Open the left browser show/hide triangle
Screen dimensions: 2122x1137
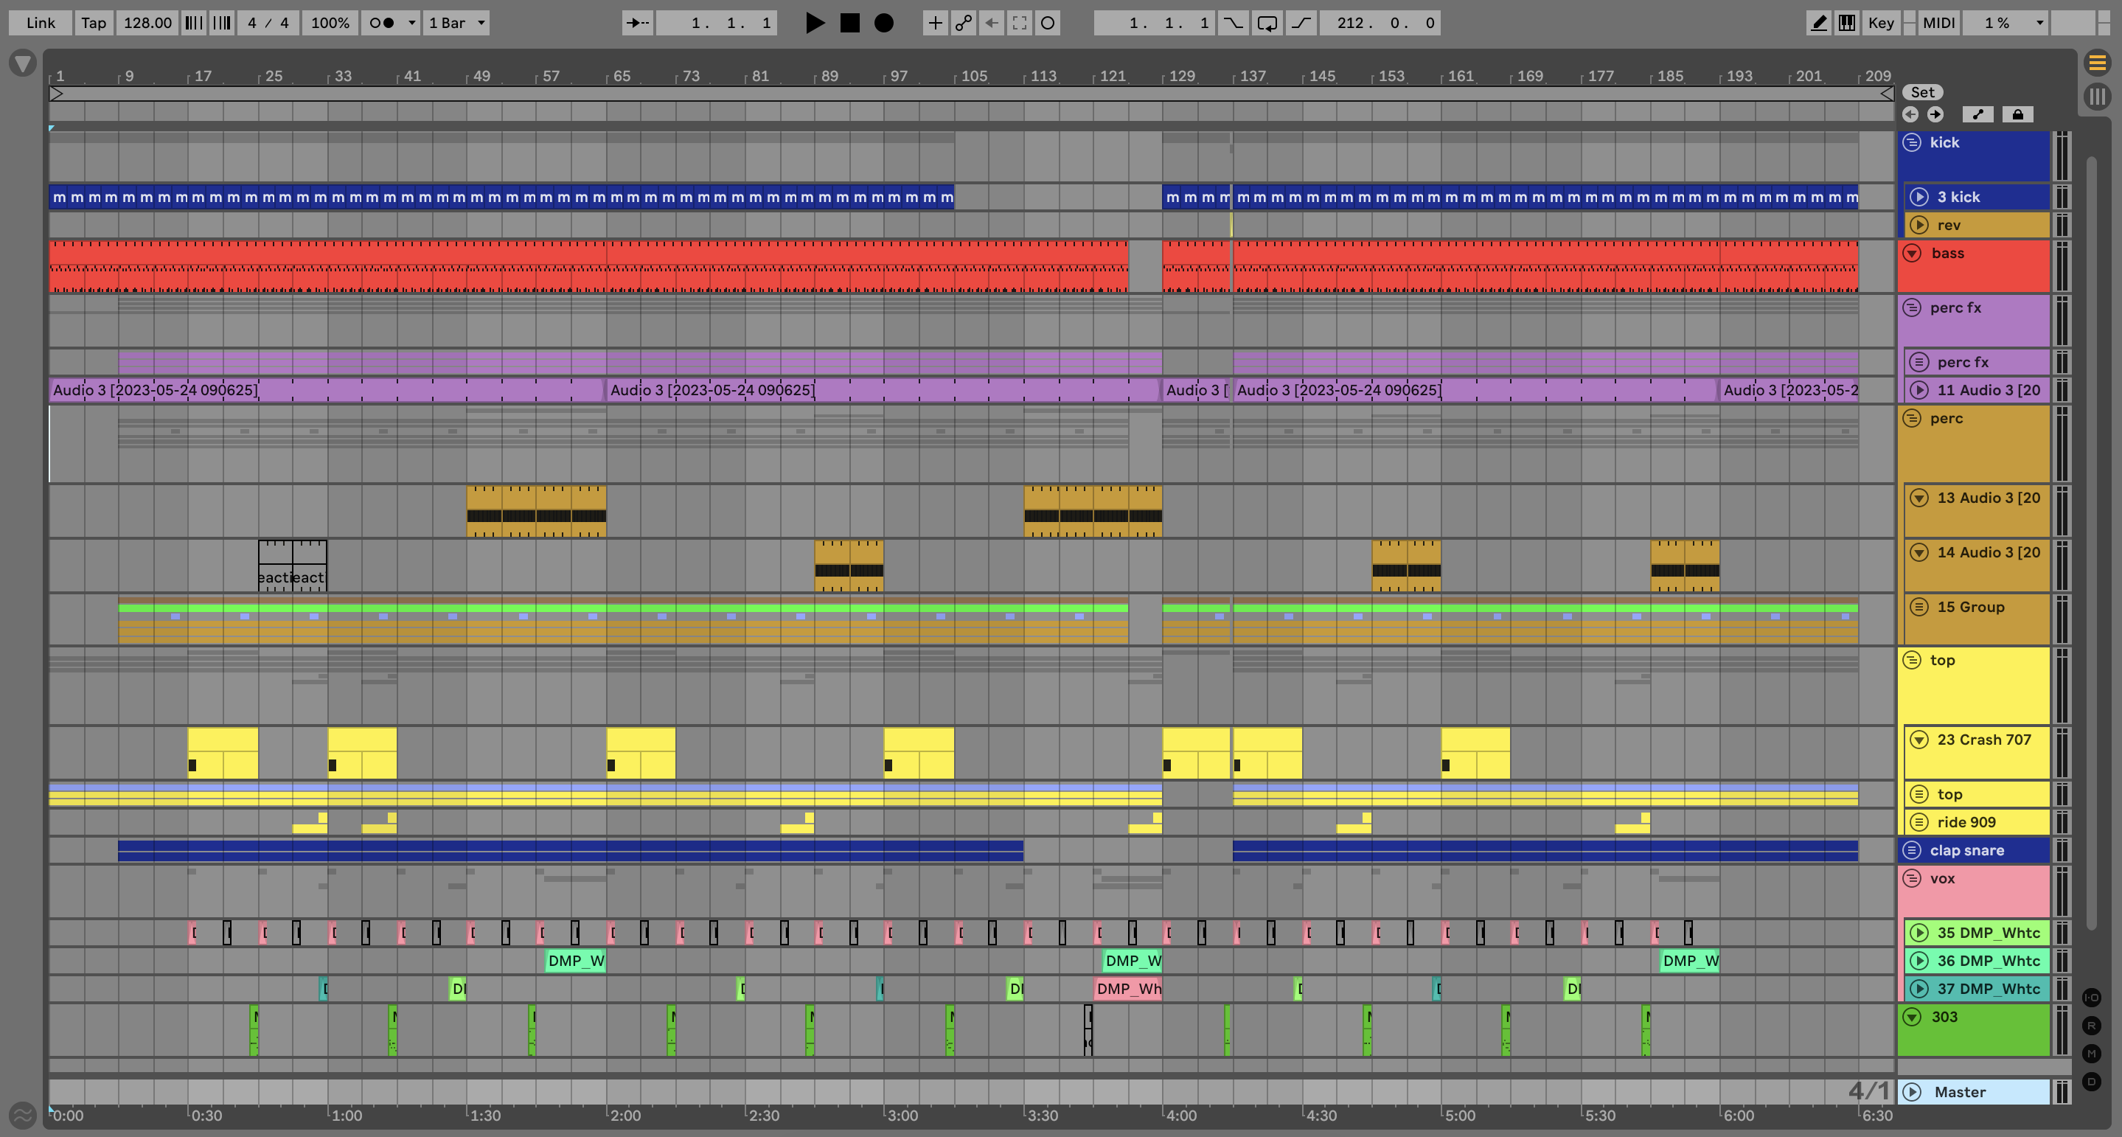[x=23, y=63]
